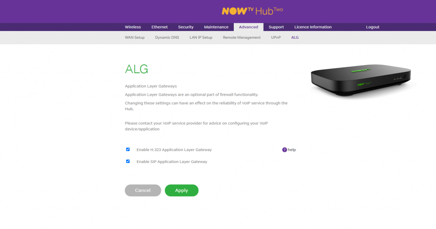Viewport: 436px width, 229px height.
Task: Uncheck Enable H.323 Application Layer Gateway
Action: (x=128, y=149)
